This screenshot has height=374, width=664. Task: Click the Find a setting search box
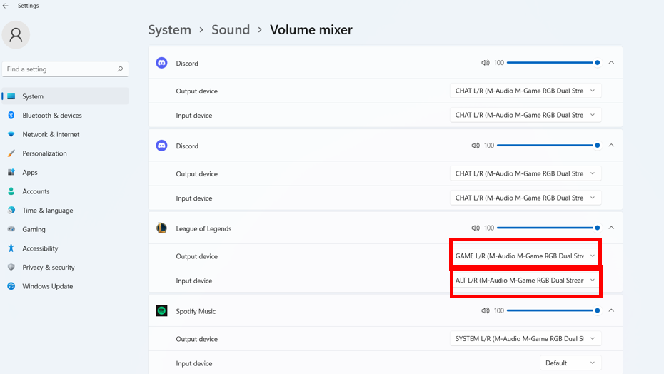click(x=65, y=69)
